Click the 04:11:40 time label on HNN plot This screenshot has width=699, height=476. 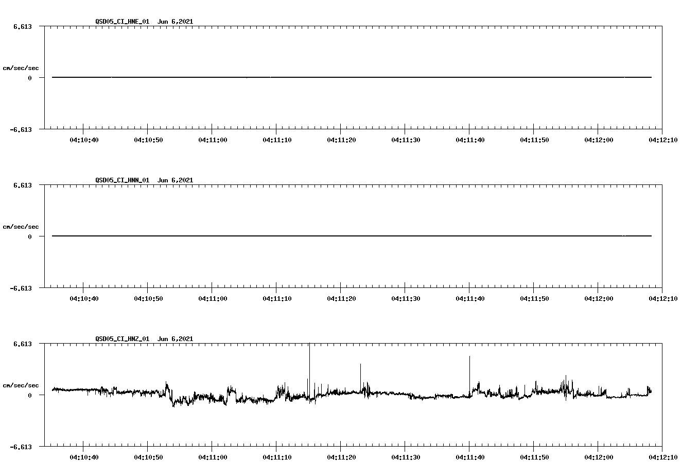[470, 298]
